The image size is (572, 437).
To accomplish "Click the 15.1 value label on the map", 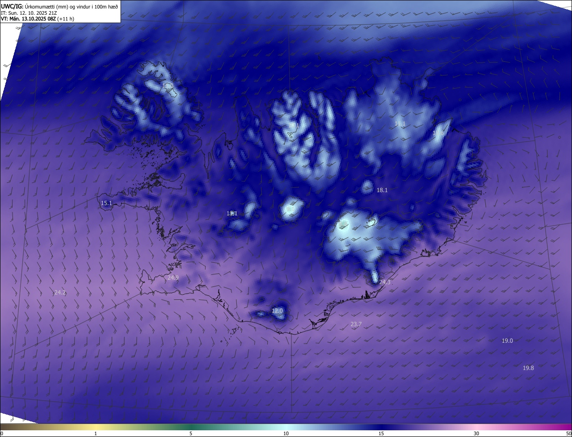I will [106, 203].
